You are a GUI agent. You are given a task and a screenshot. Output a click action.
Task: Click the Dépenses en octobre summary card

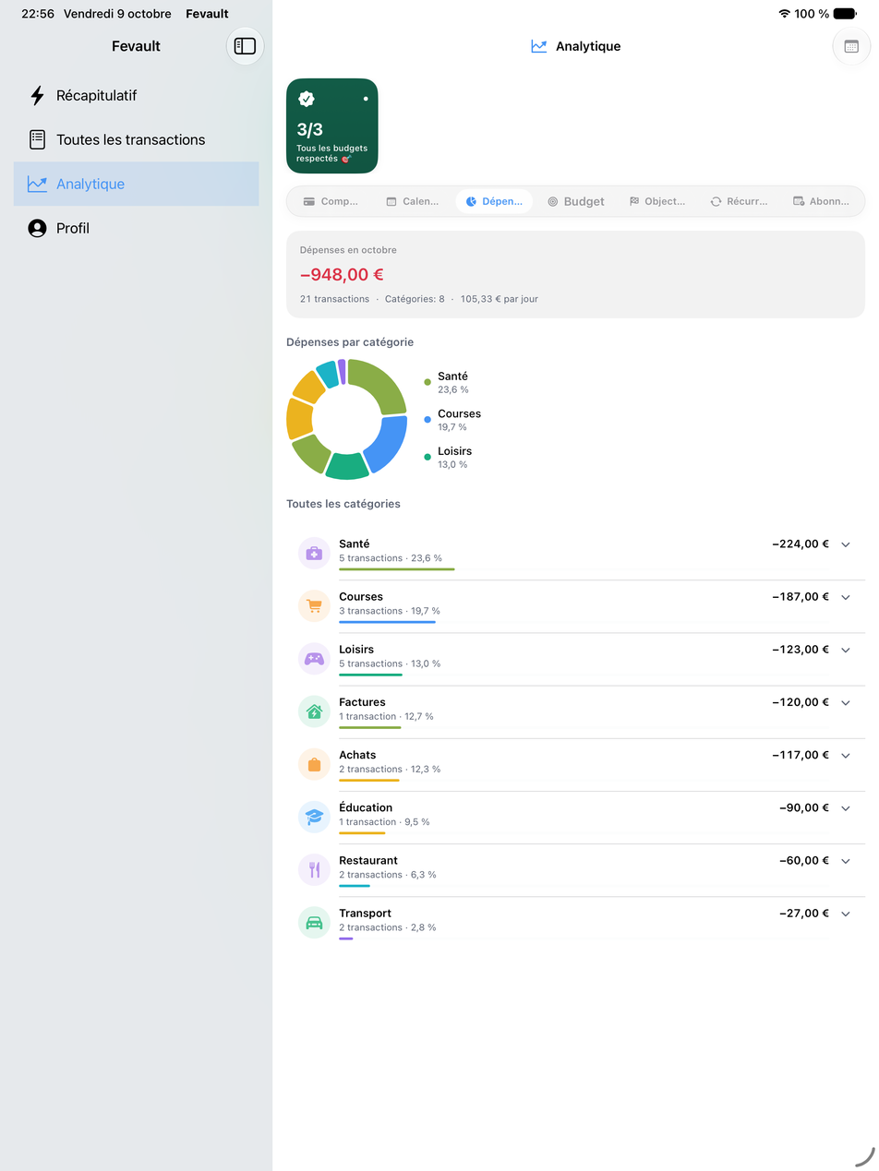575,274
